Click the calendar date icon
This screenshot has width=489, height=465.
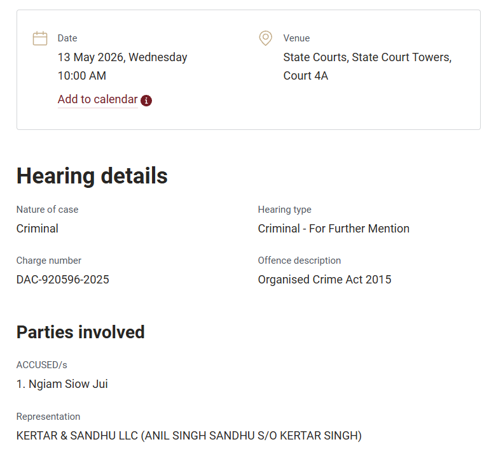tap(40, 38)
